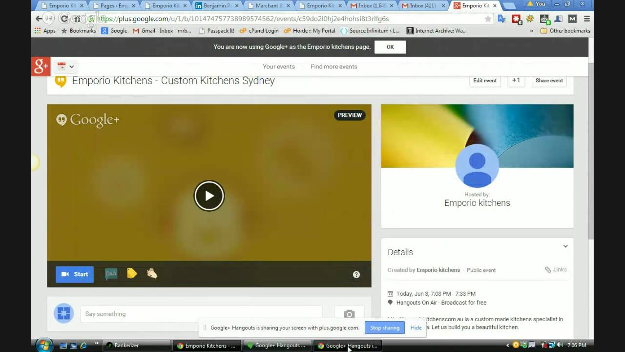The image size is (625, 352).
Task: Open the Horde :: My Portal bookmark
Action: [310, 30]
